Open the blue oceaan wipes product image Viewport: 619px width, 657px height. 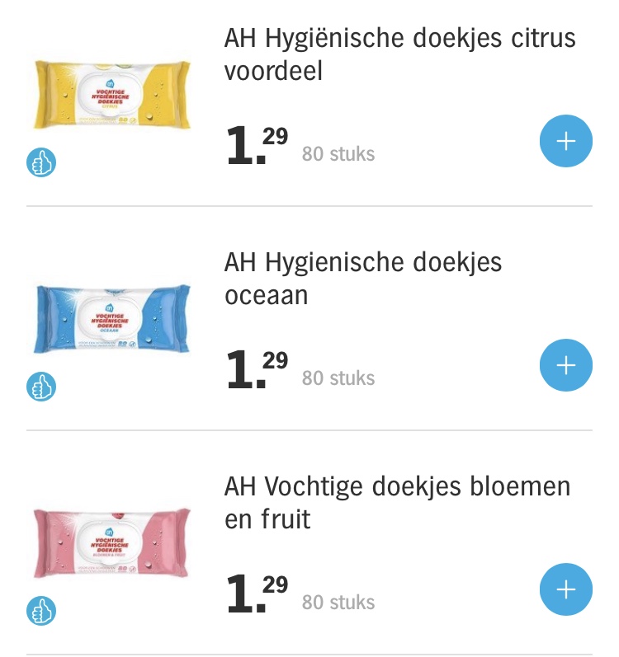(x=112, y=319)
